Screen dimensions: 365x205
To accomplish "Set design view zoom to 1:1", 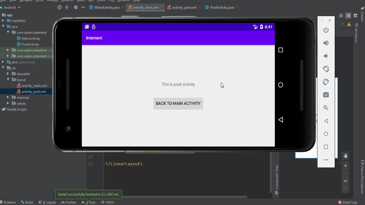I will point(345,181).
